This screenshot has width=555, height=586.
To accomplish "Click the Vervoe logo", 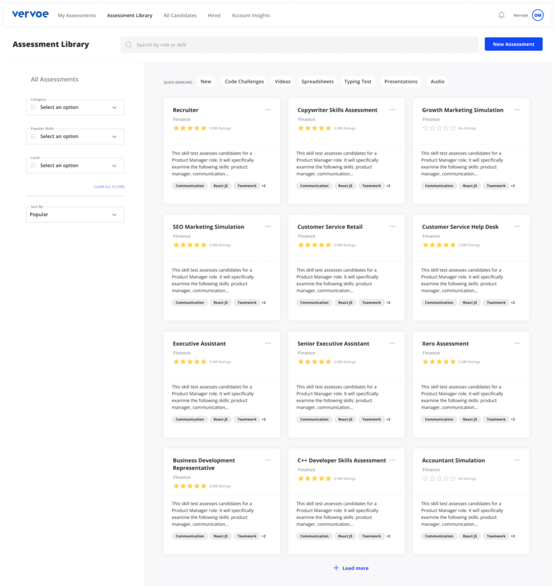I will tap(30, 14).
